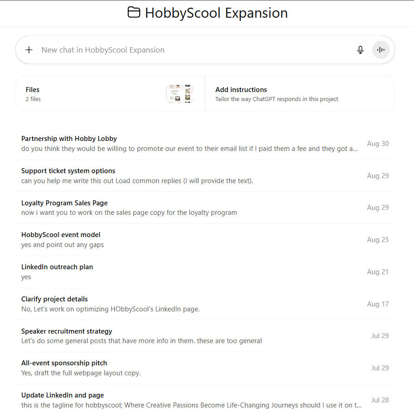
Task: Click the folder icon beside HobbyScool Expansion
Action: [x=134, y=12]
